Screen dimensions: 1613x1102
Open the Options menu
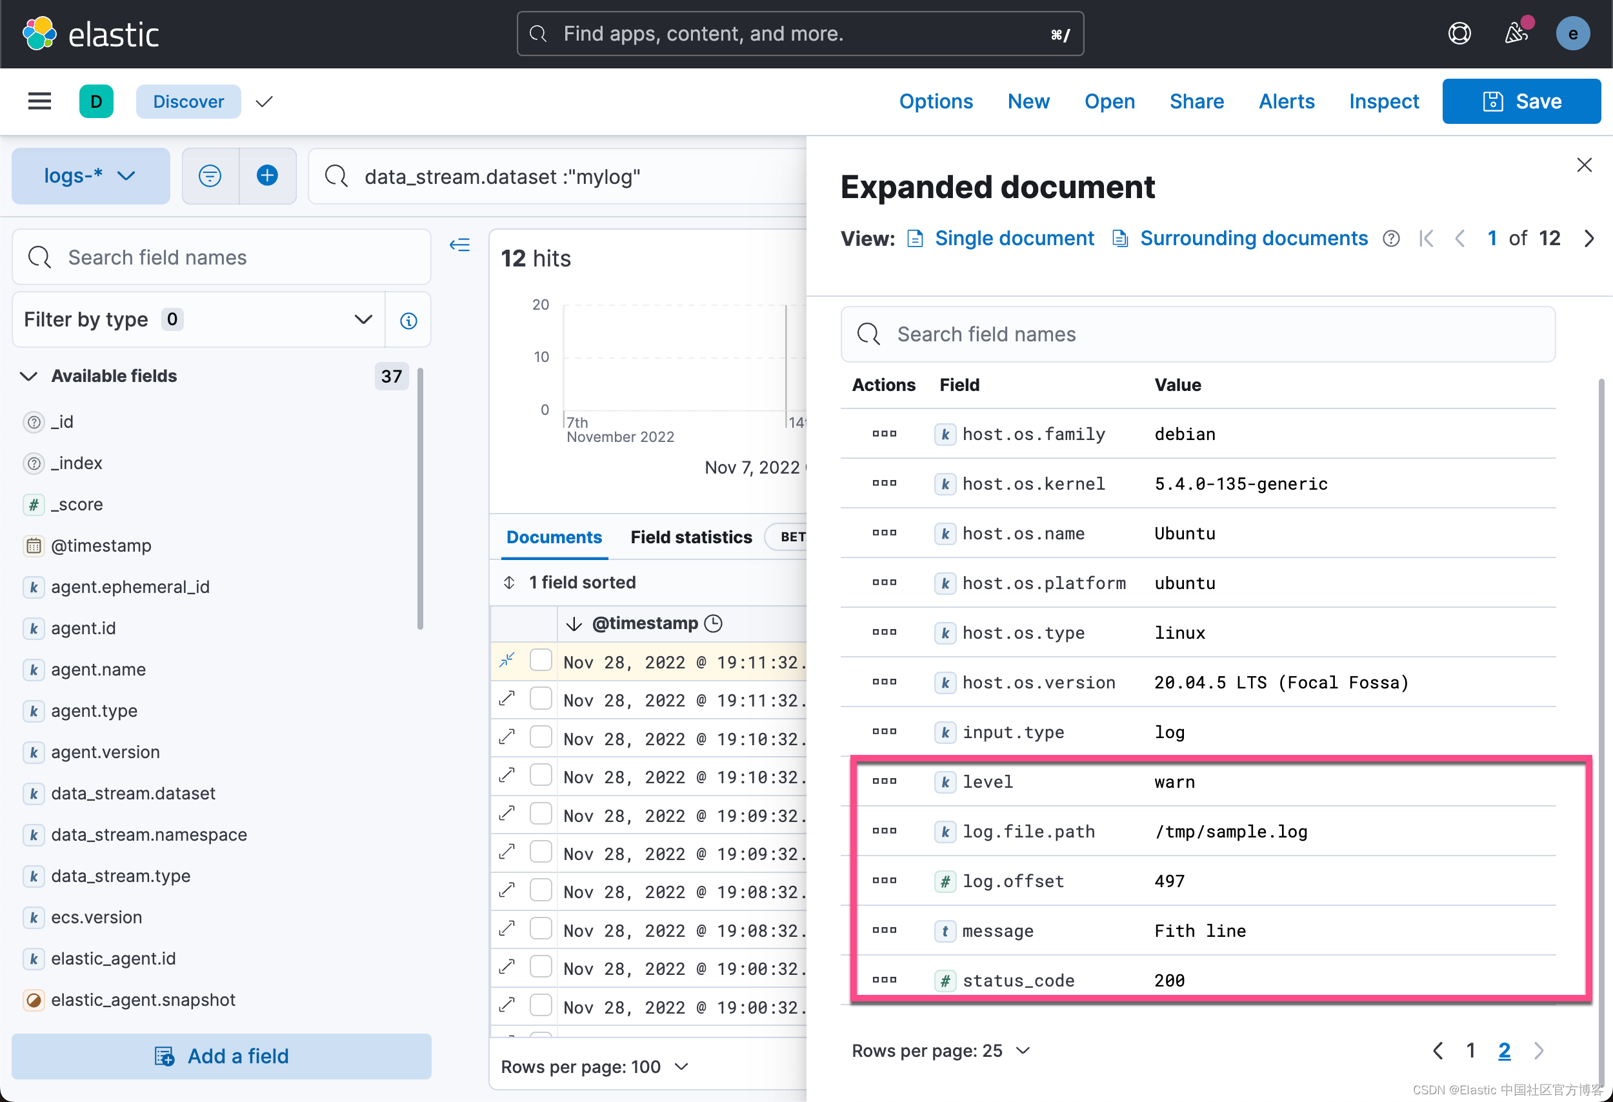(936, 101)
